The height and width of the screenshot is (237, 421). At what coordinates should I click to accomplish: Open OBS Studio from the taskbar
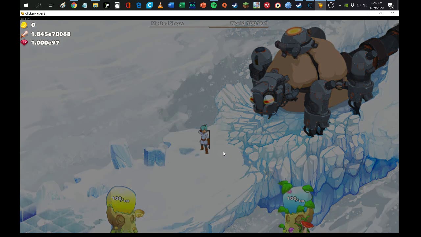tap(331, 5)
